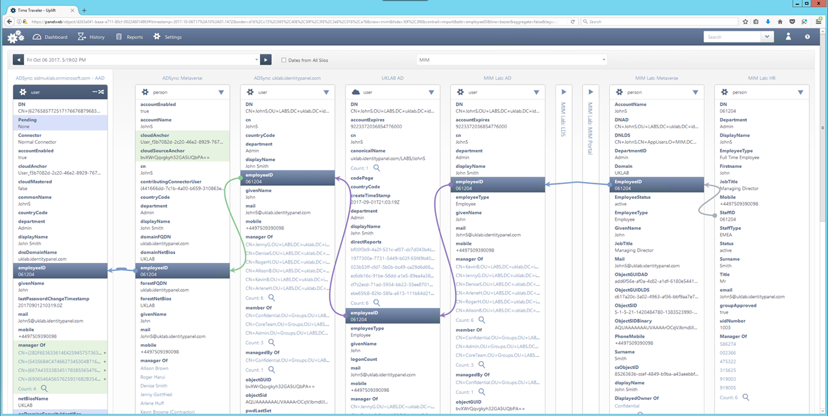Click the magnifier next to Count: 4
828x416 pixels.
click(x=44, y=389)
